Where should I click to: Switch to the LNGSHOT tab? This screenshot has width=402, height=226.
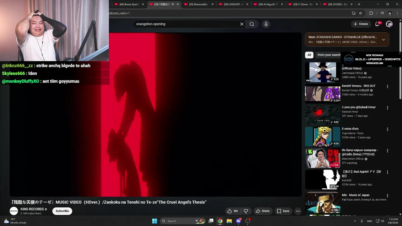[x=233, y=4]
